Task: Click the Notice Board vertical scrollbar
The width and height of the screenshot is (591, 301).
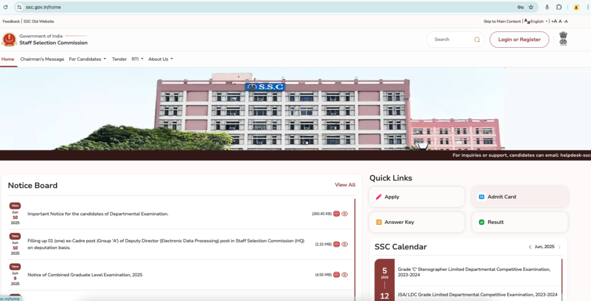Action: pyautogui.click(x=355, y=249)
